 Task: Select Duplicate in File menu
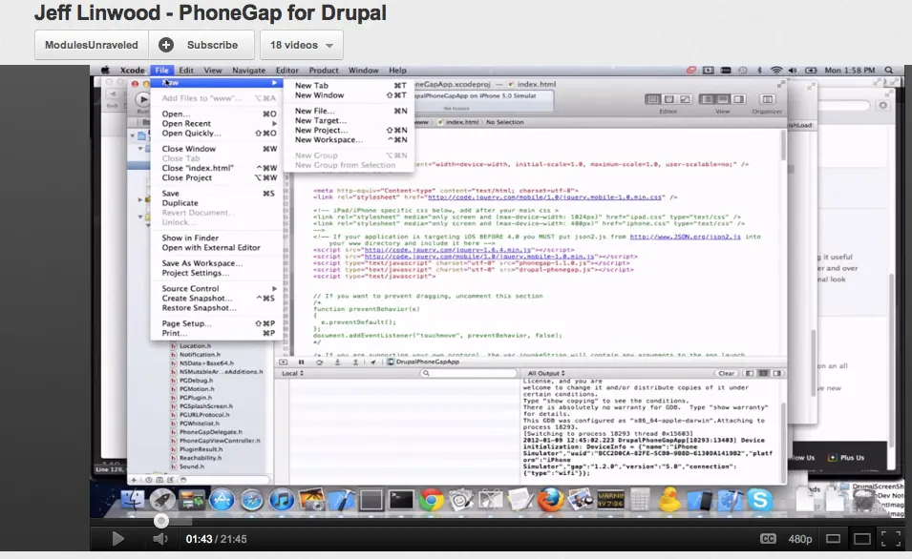point(217,203)
